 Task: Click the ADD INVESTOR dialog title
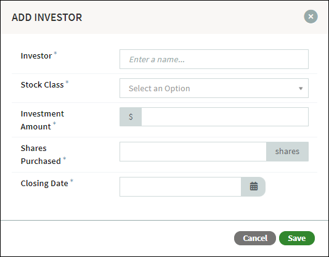pyautogui.click(x=47, y=17)
